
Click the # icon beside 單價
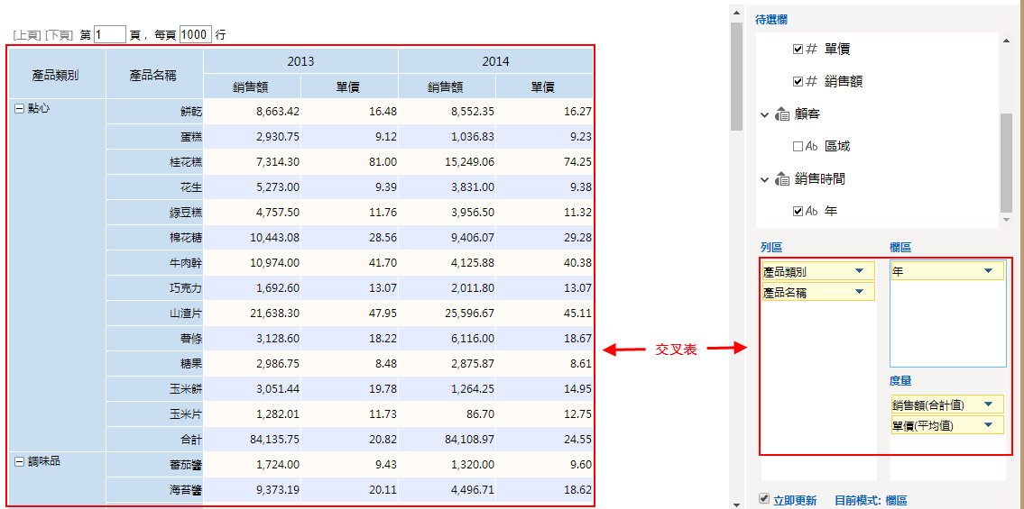pos(811,49)
